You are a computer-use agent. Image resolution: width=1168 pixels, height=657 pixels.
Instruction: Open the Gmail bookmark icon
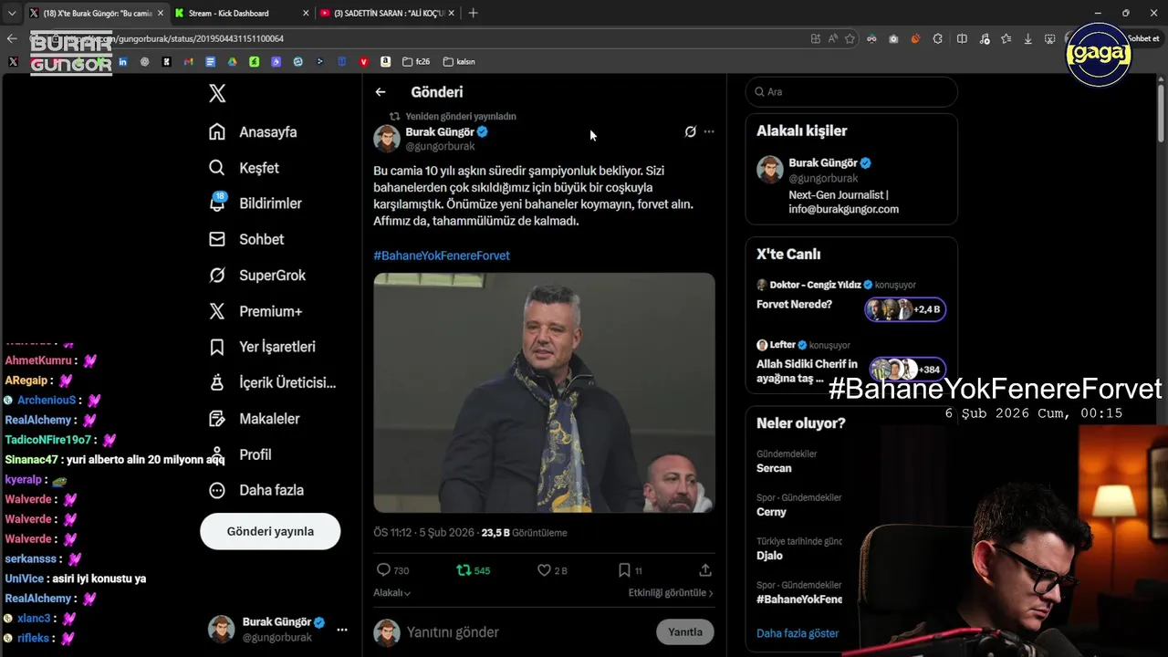pyautogui.click(x=188, y=62)
